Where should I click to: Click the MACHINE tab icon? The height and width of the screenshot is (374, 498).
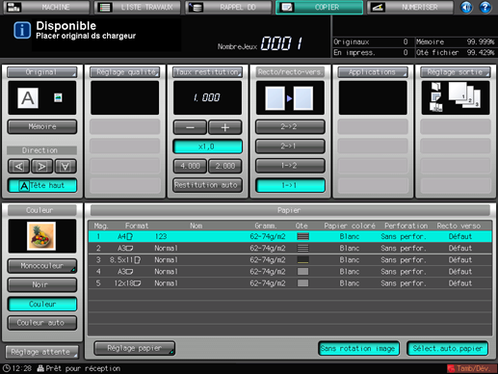click(x=13, y=7)
